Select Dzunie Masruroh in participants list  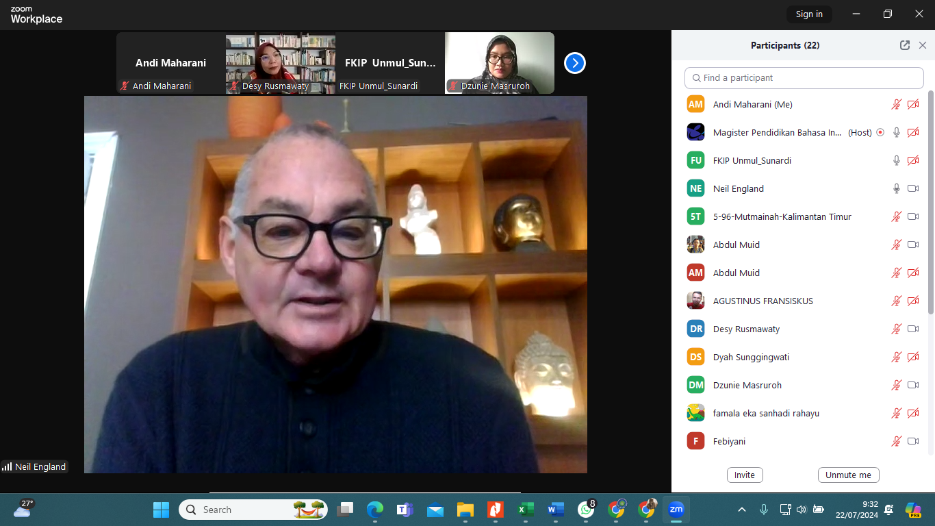[747, 385]
